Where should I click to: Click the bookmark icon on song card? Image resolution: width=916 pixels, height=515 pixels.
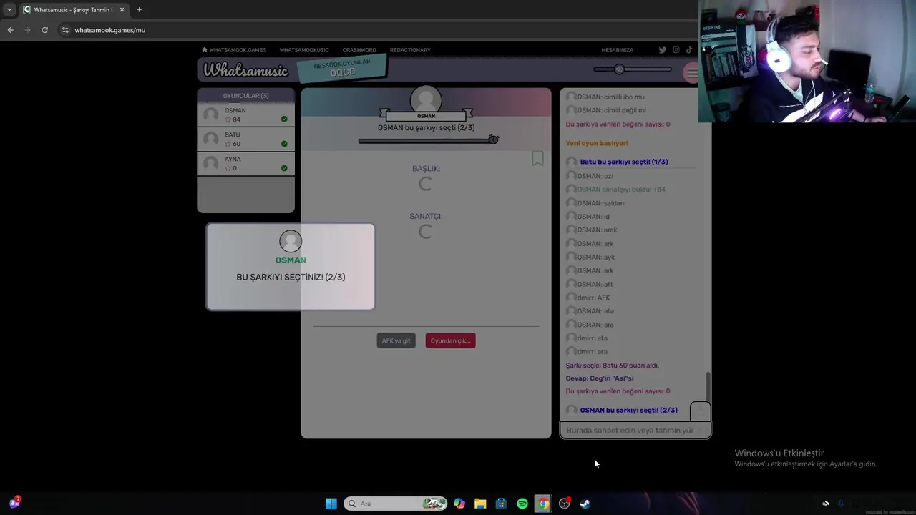pos(537,158)
